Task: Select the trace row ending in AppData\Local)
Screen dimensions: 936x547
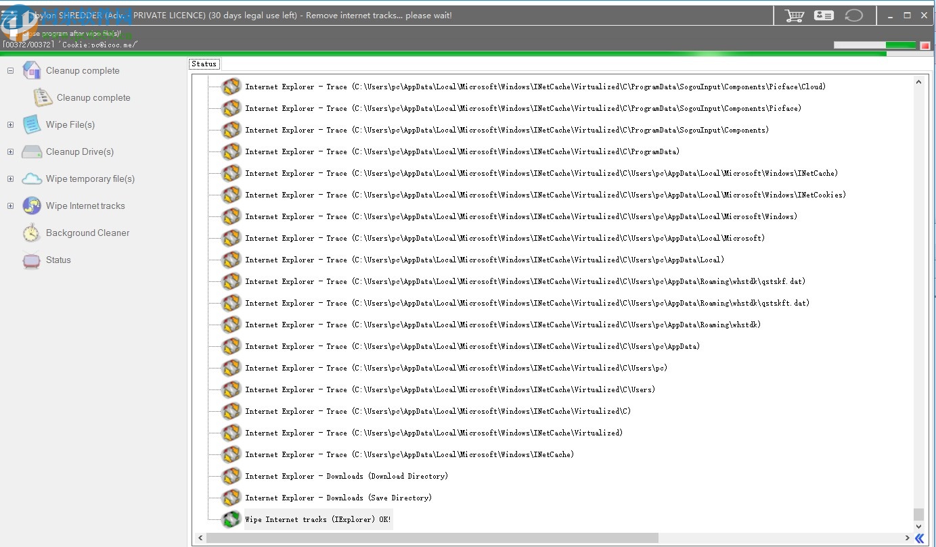Action: click(485, 260)
